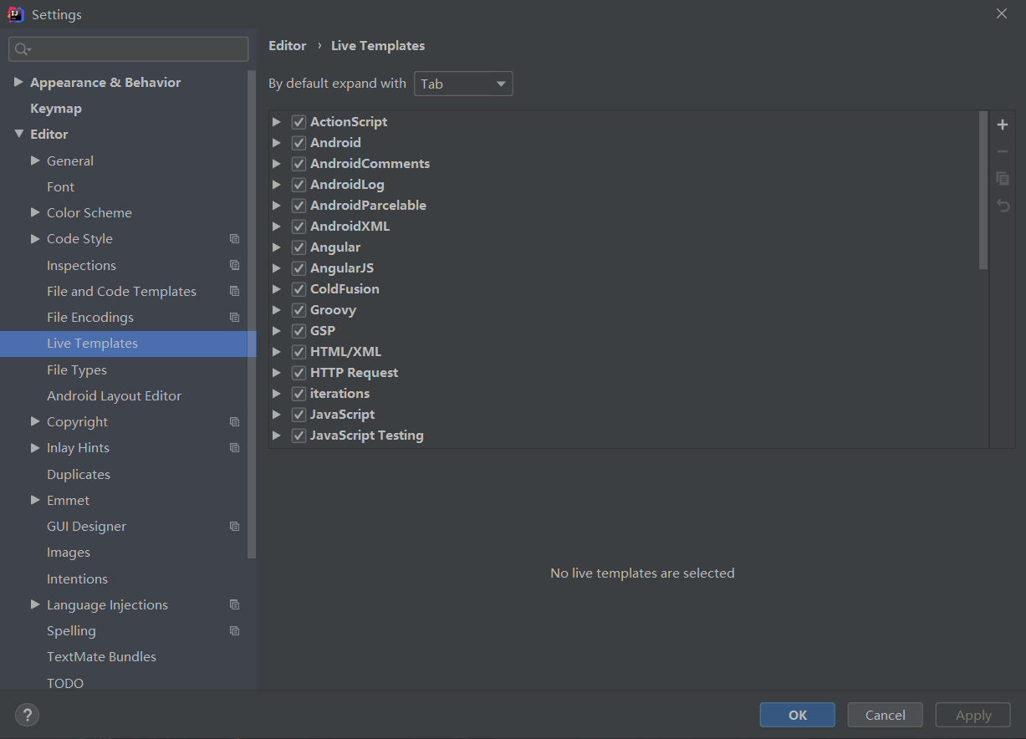The width and height of the screenshot is (1026, 739).
Task: Uncheck the JavaScript template group
Action: pos(299,415)
